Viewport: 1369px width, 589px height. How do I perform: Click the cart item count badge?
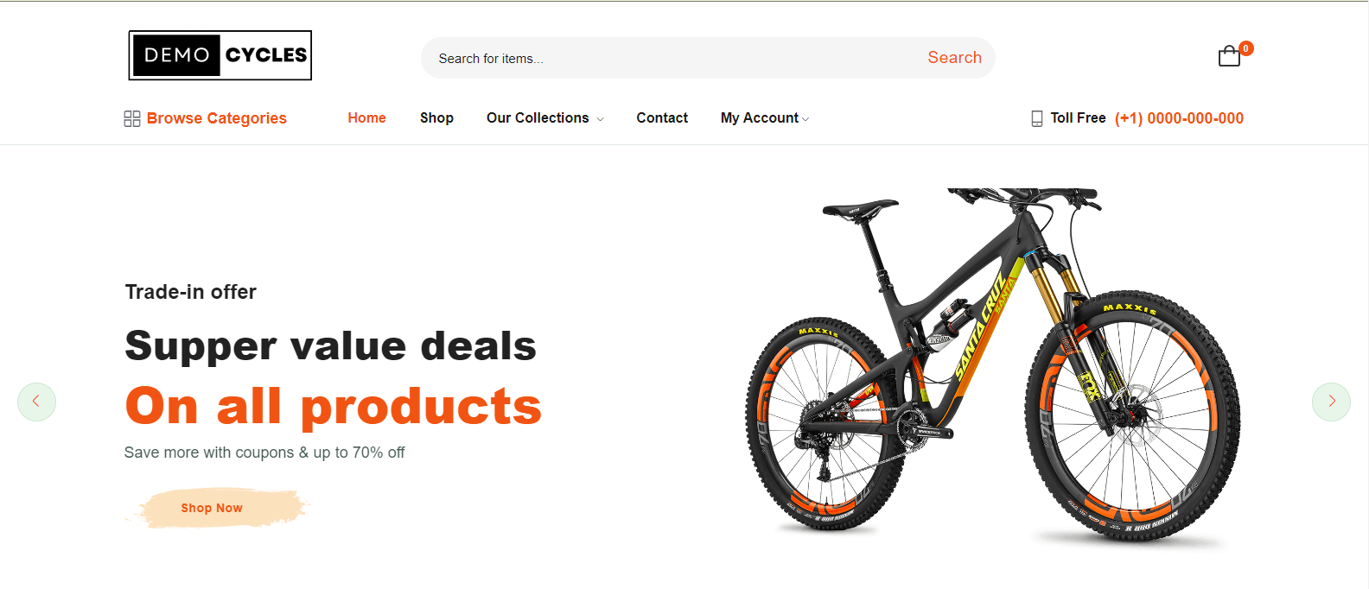click(x=1245, y=48)
